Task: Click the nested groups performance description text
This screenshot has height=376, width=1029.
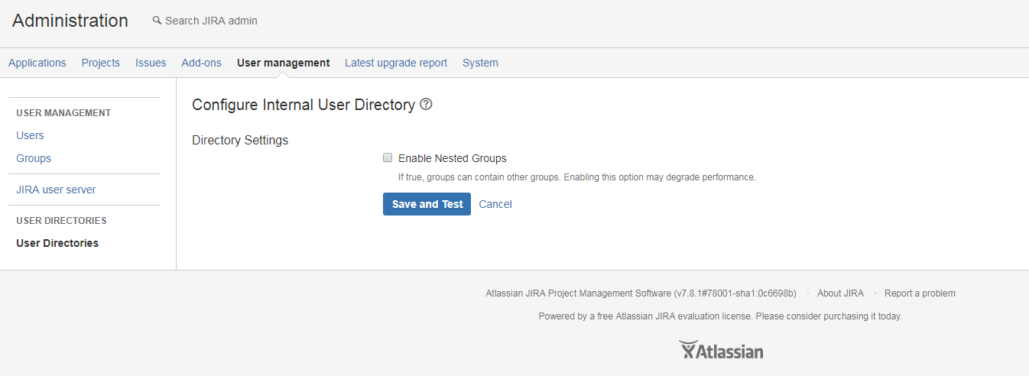Action: click(x=577, y=177)
